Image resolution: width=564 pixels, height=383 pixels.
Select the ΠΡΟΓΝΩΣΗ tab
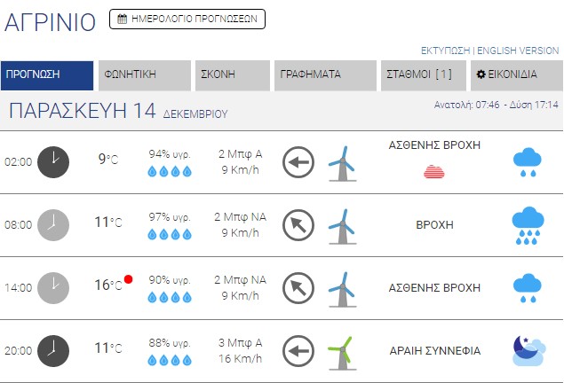click(47, 75)
